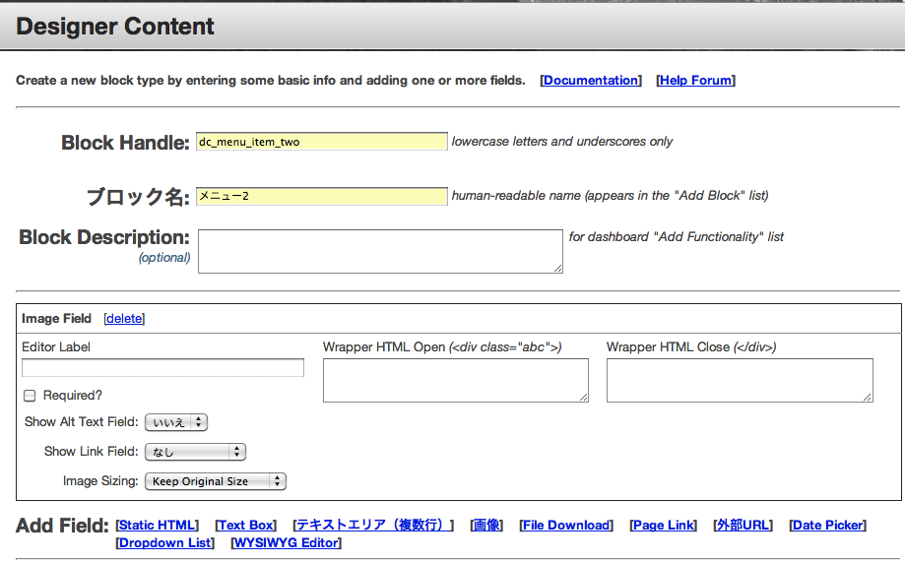Click the Required? label text
The width and height of the screenshot is (905, 562).
point(73,396)
